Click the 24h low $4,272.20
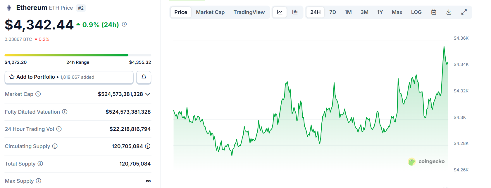Viewport: 491px width, 188px height. [x=15, y=62]
